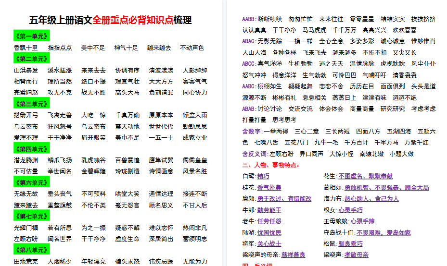447x266 pixels.
Task: Select the 《第四单元》 green heading
Action: 32,148
